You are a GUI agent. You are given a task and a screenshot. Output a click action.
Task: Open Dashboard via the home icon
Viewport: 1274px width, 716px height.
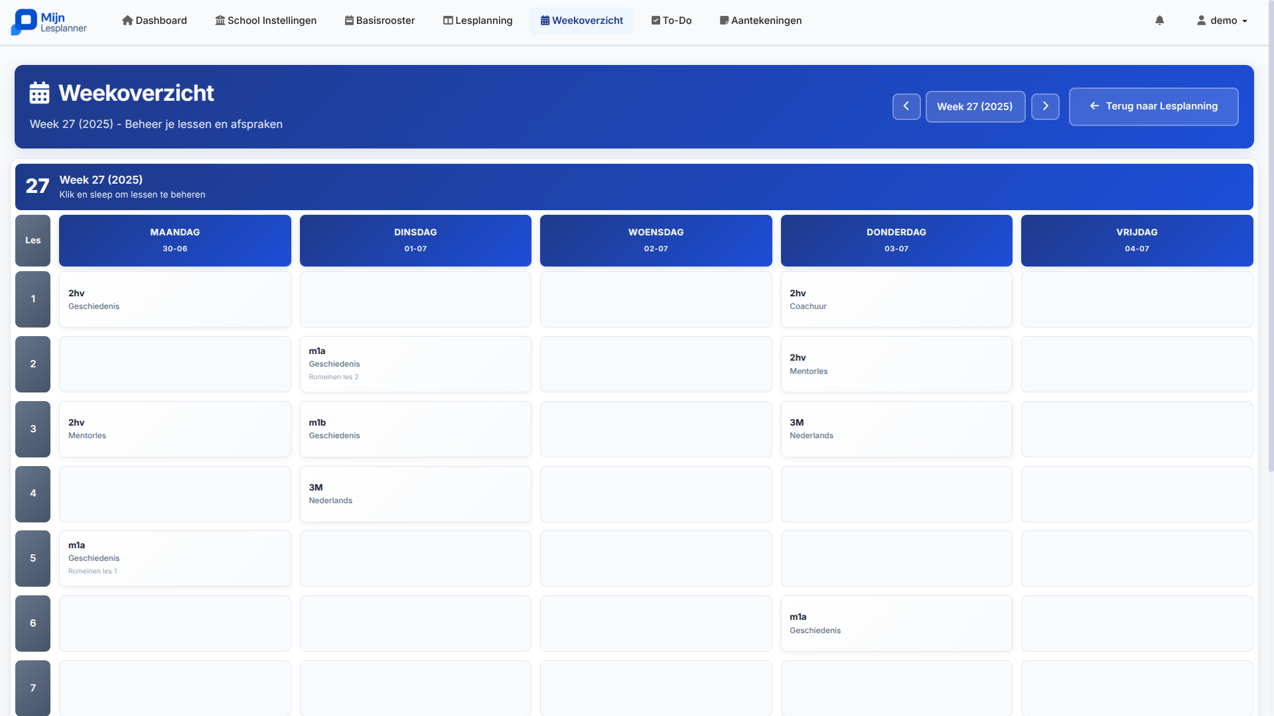pos(127,21)
